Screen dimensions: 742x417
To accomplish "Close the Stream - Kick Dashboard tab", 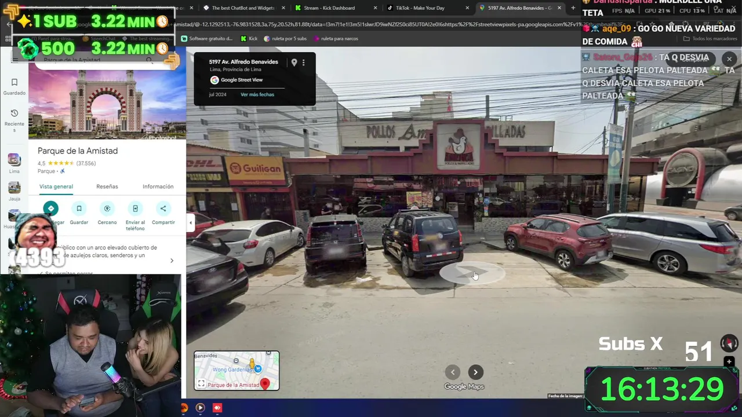I will point(375,8).
